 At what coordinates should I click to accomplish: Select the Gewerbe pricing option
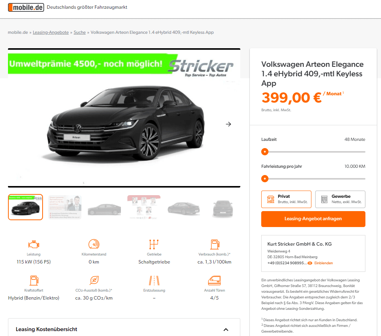pyautogui.click(x=340, y=199)
